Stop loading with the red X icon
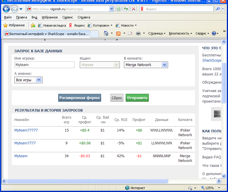Viewport: 228px width, 192px height. [134, 9]
